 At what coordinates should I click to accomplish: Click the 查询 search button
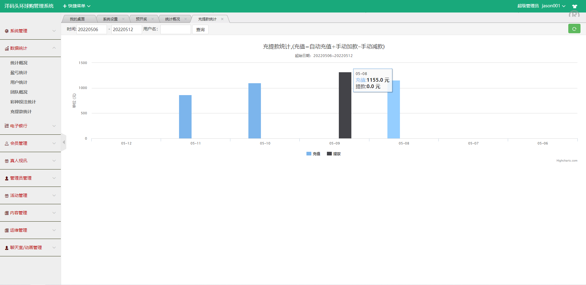(x=200, y=29)
